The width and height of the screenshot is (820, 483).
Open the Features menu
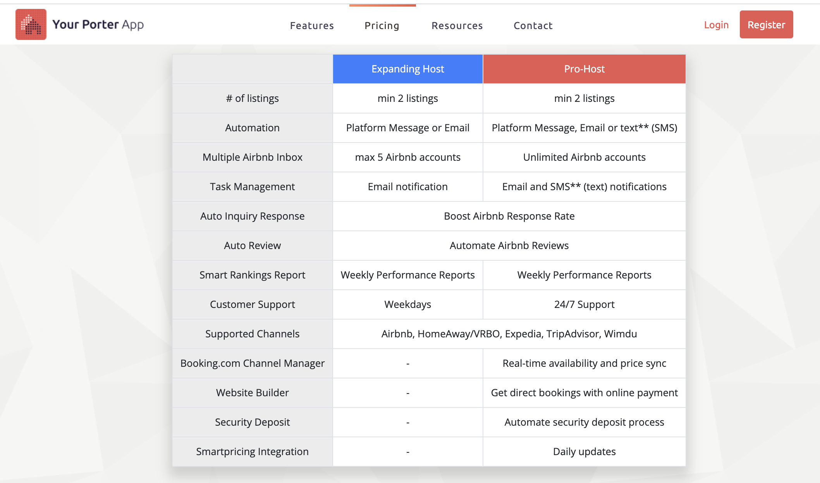point(312,26)
